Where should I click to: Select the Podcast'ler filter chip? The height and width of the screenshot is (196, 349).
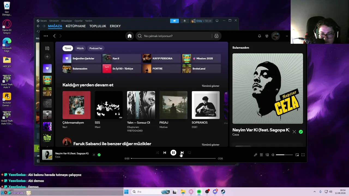[96, 48]
